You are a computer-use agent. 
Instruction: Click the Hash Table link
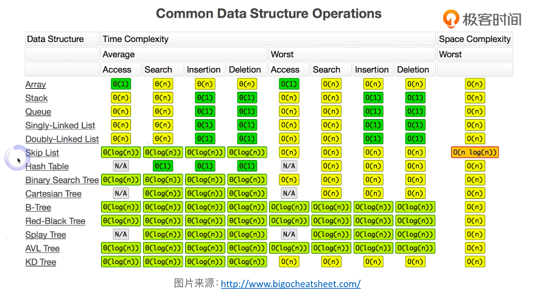47,167
